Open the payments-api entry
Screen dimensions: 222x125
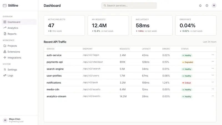coord(55,62)
